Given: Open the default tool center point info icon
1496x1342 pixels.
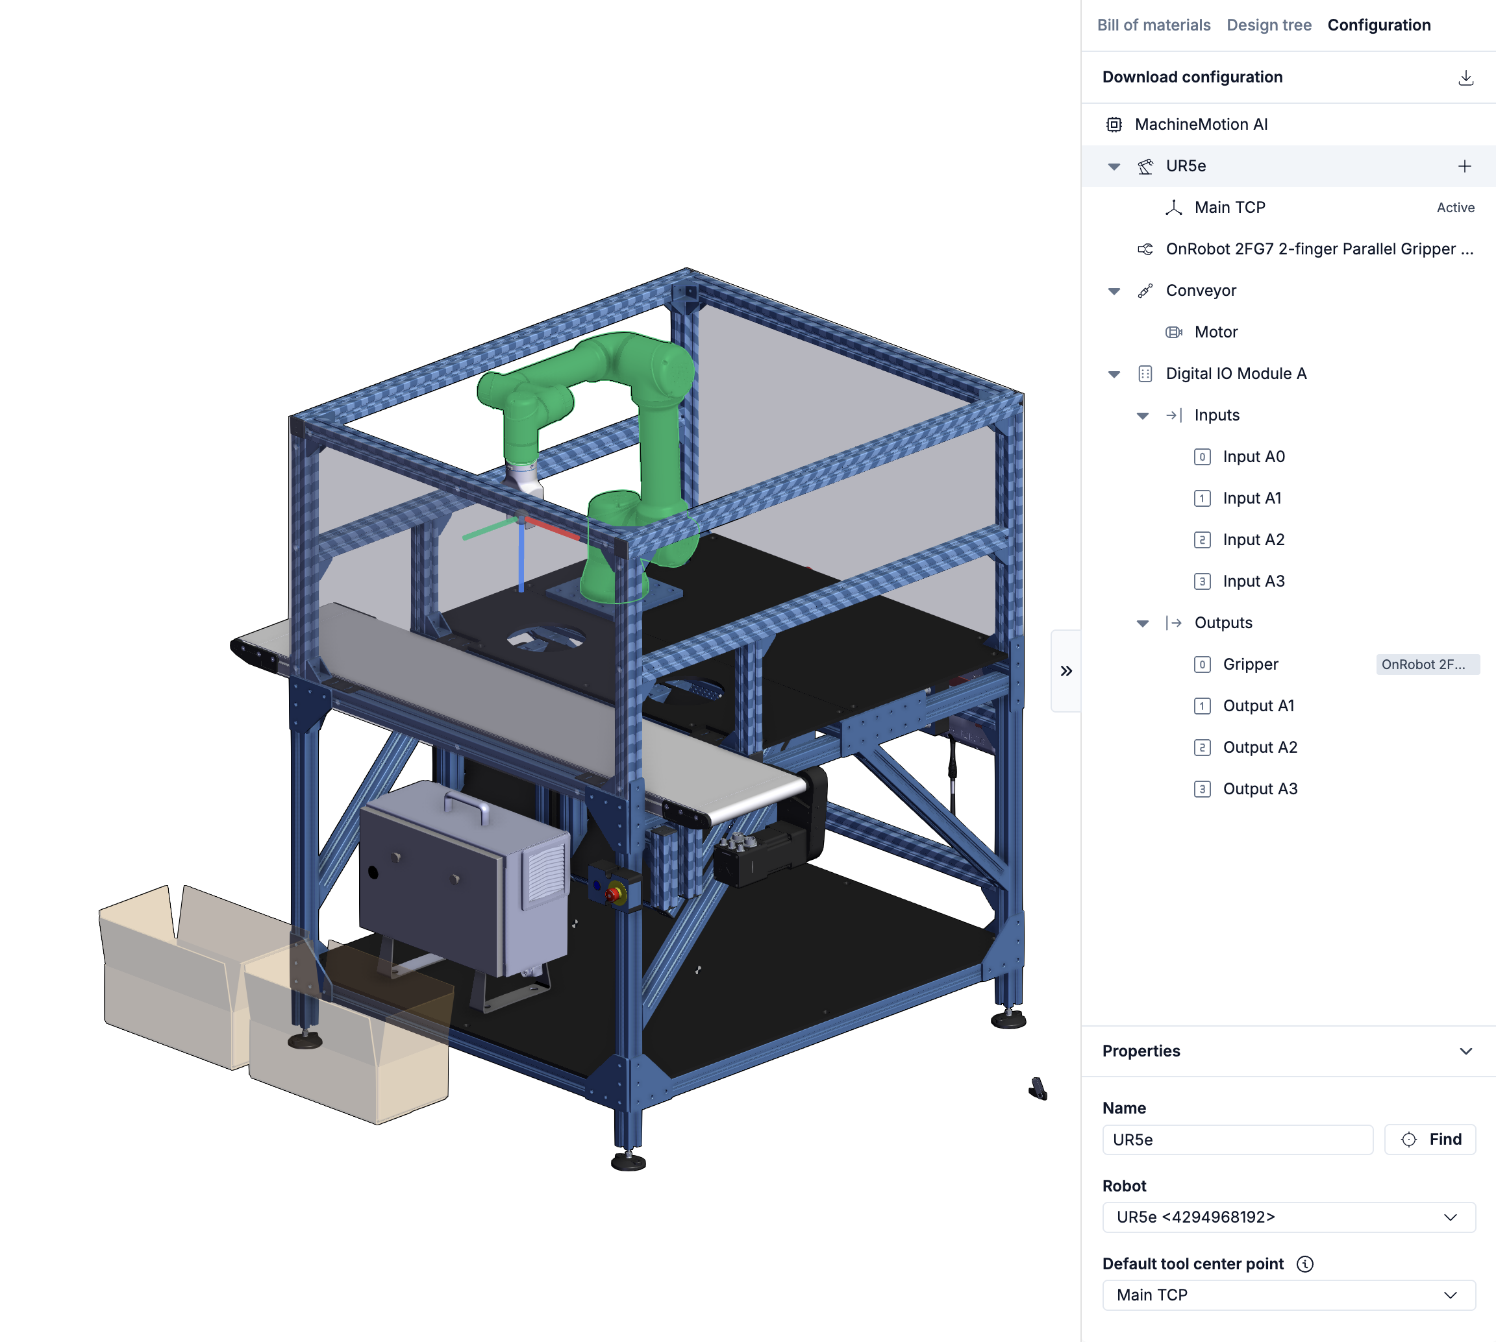Looking at the screenshot, I should [1305, 1265].
